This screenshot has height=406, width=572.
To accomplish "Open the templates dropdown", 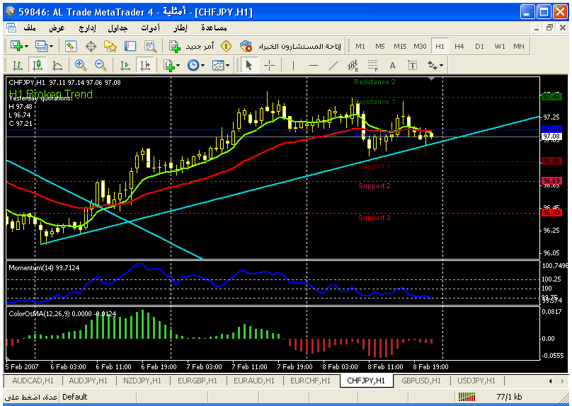I will coord(227,65).
